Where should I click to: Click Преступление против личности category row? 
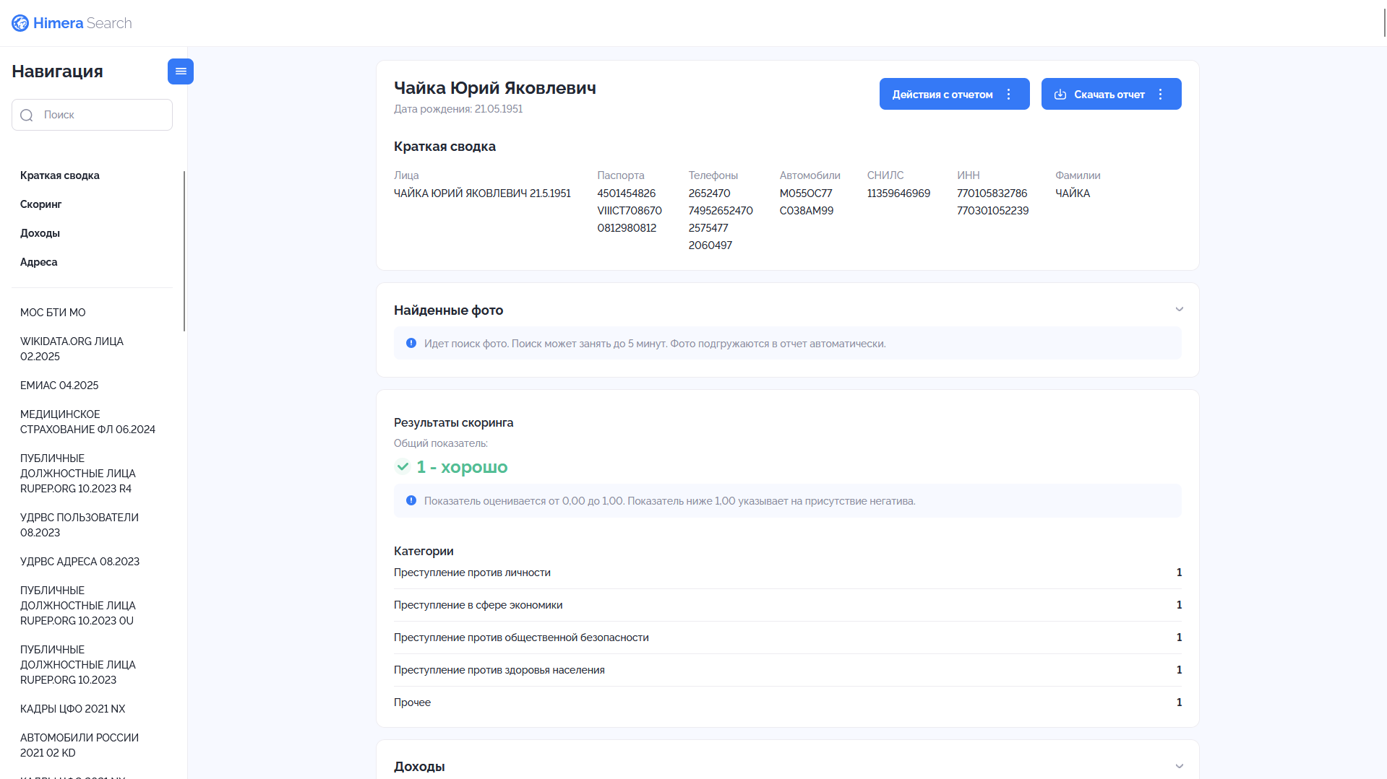tap(788, 573)
